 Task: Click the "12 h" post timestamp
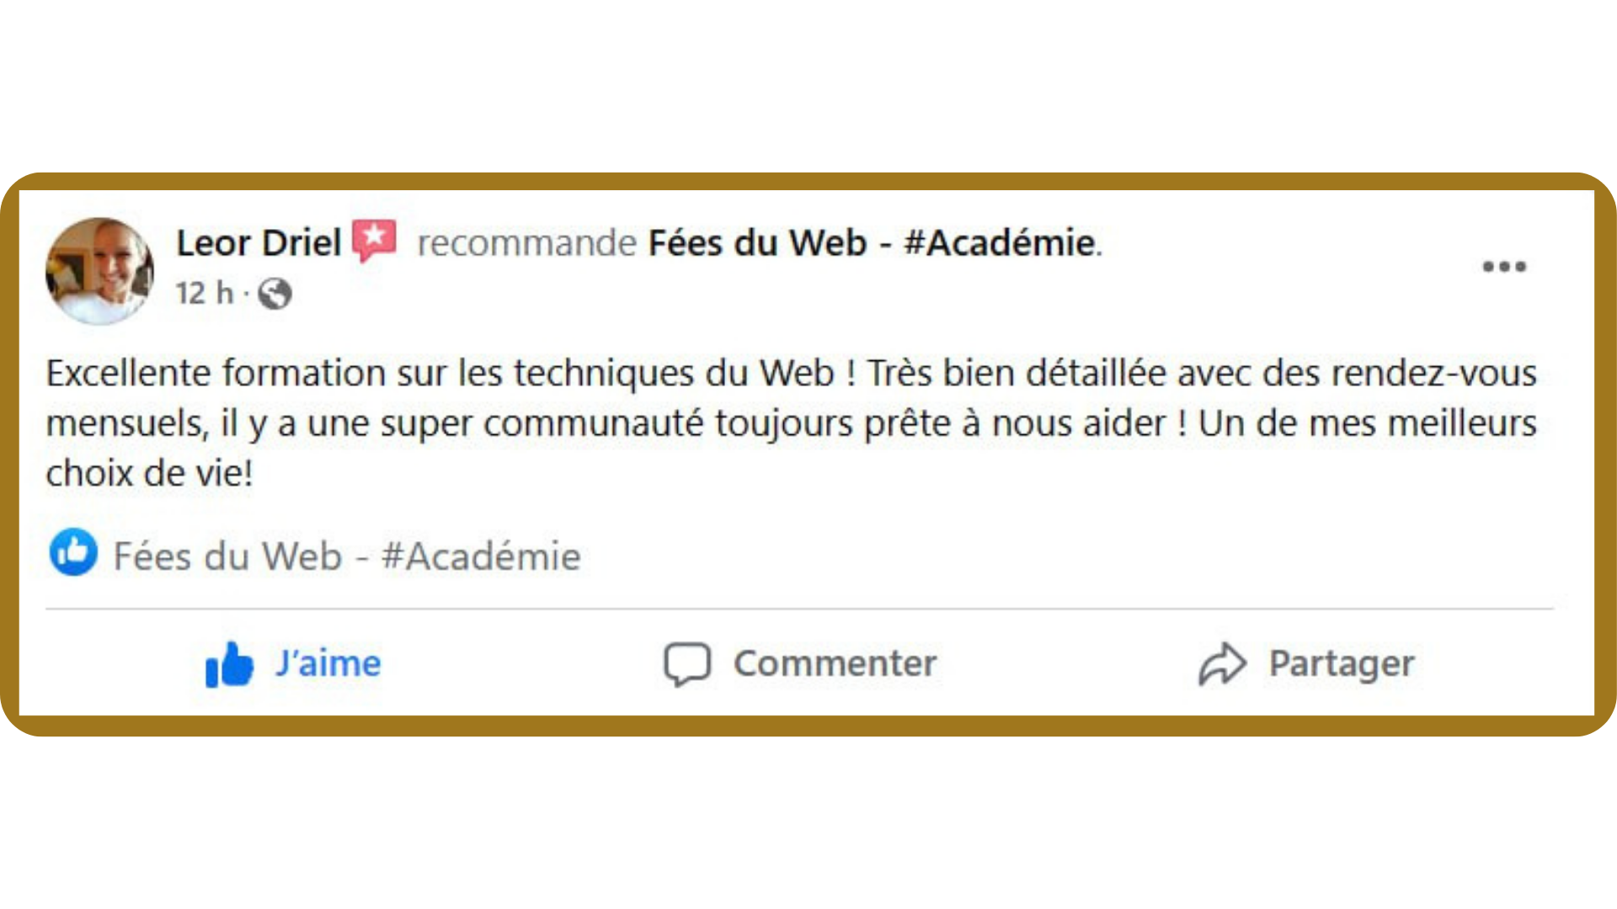tap(204, 294)
